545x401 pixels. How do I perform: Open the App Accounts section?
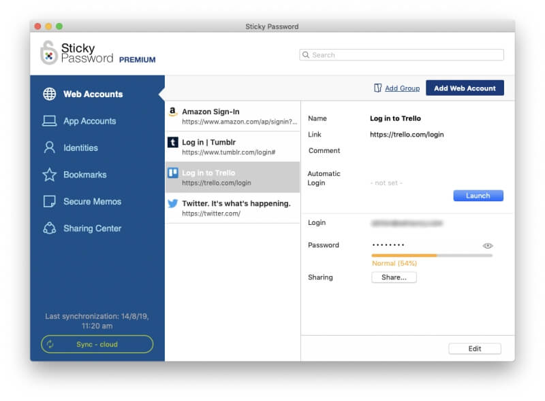tap(97, 121)
